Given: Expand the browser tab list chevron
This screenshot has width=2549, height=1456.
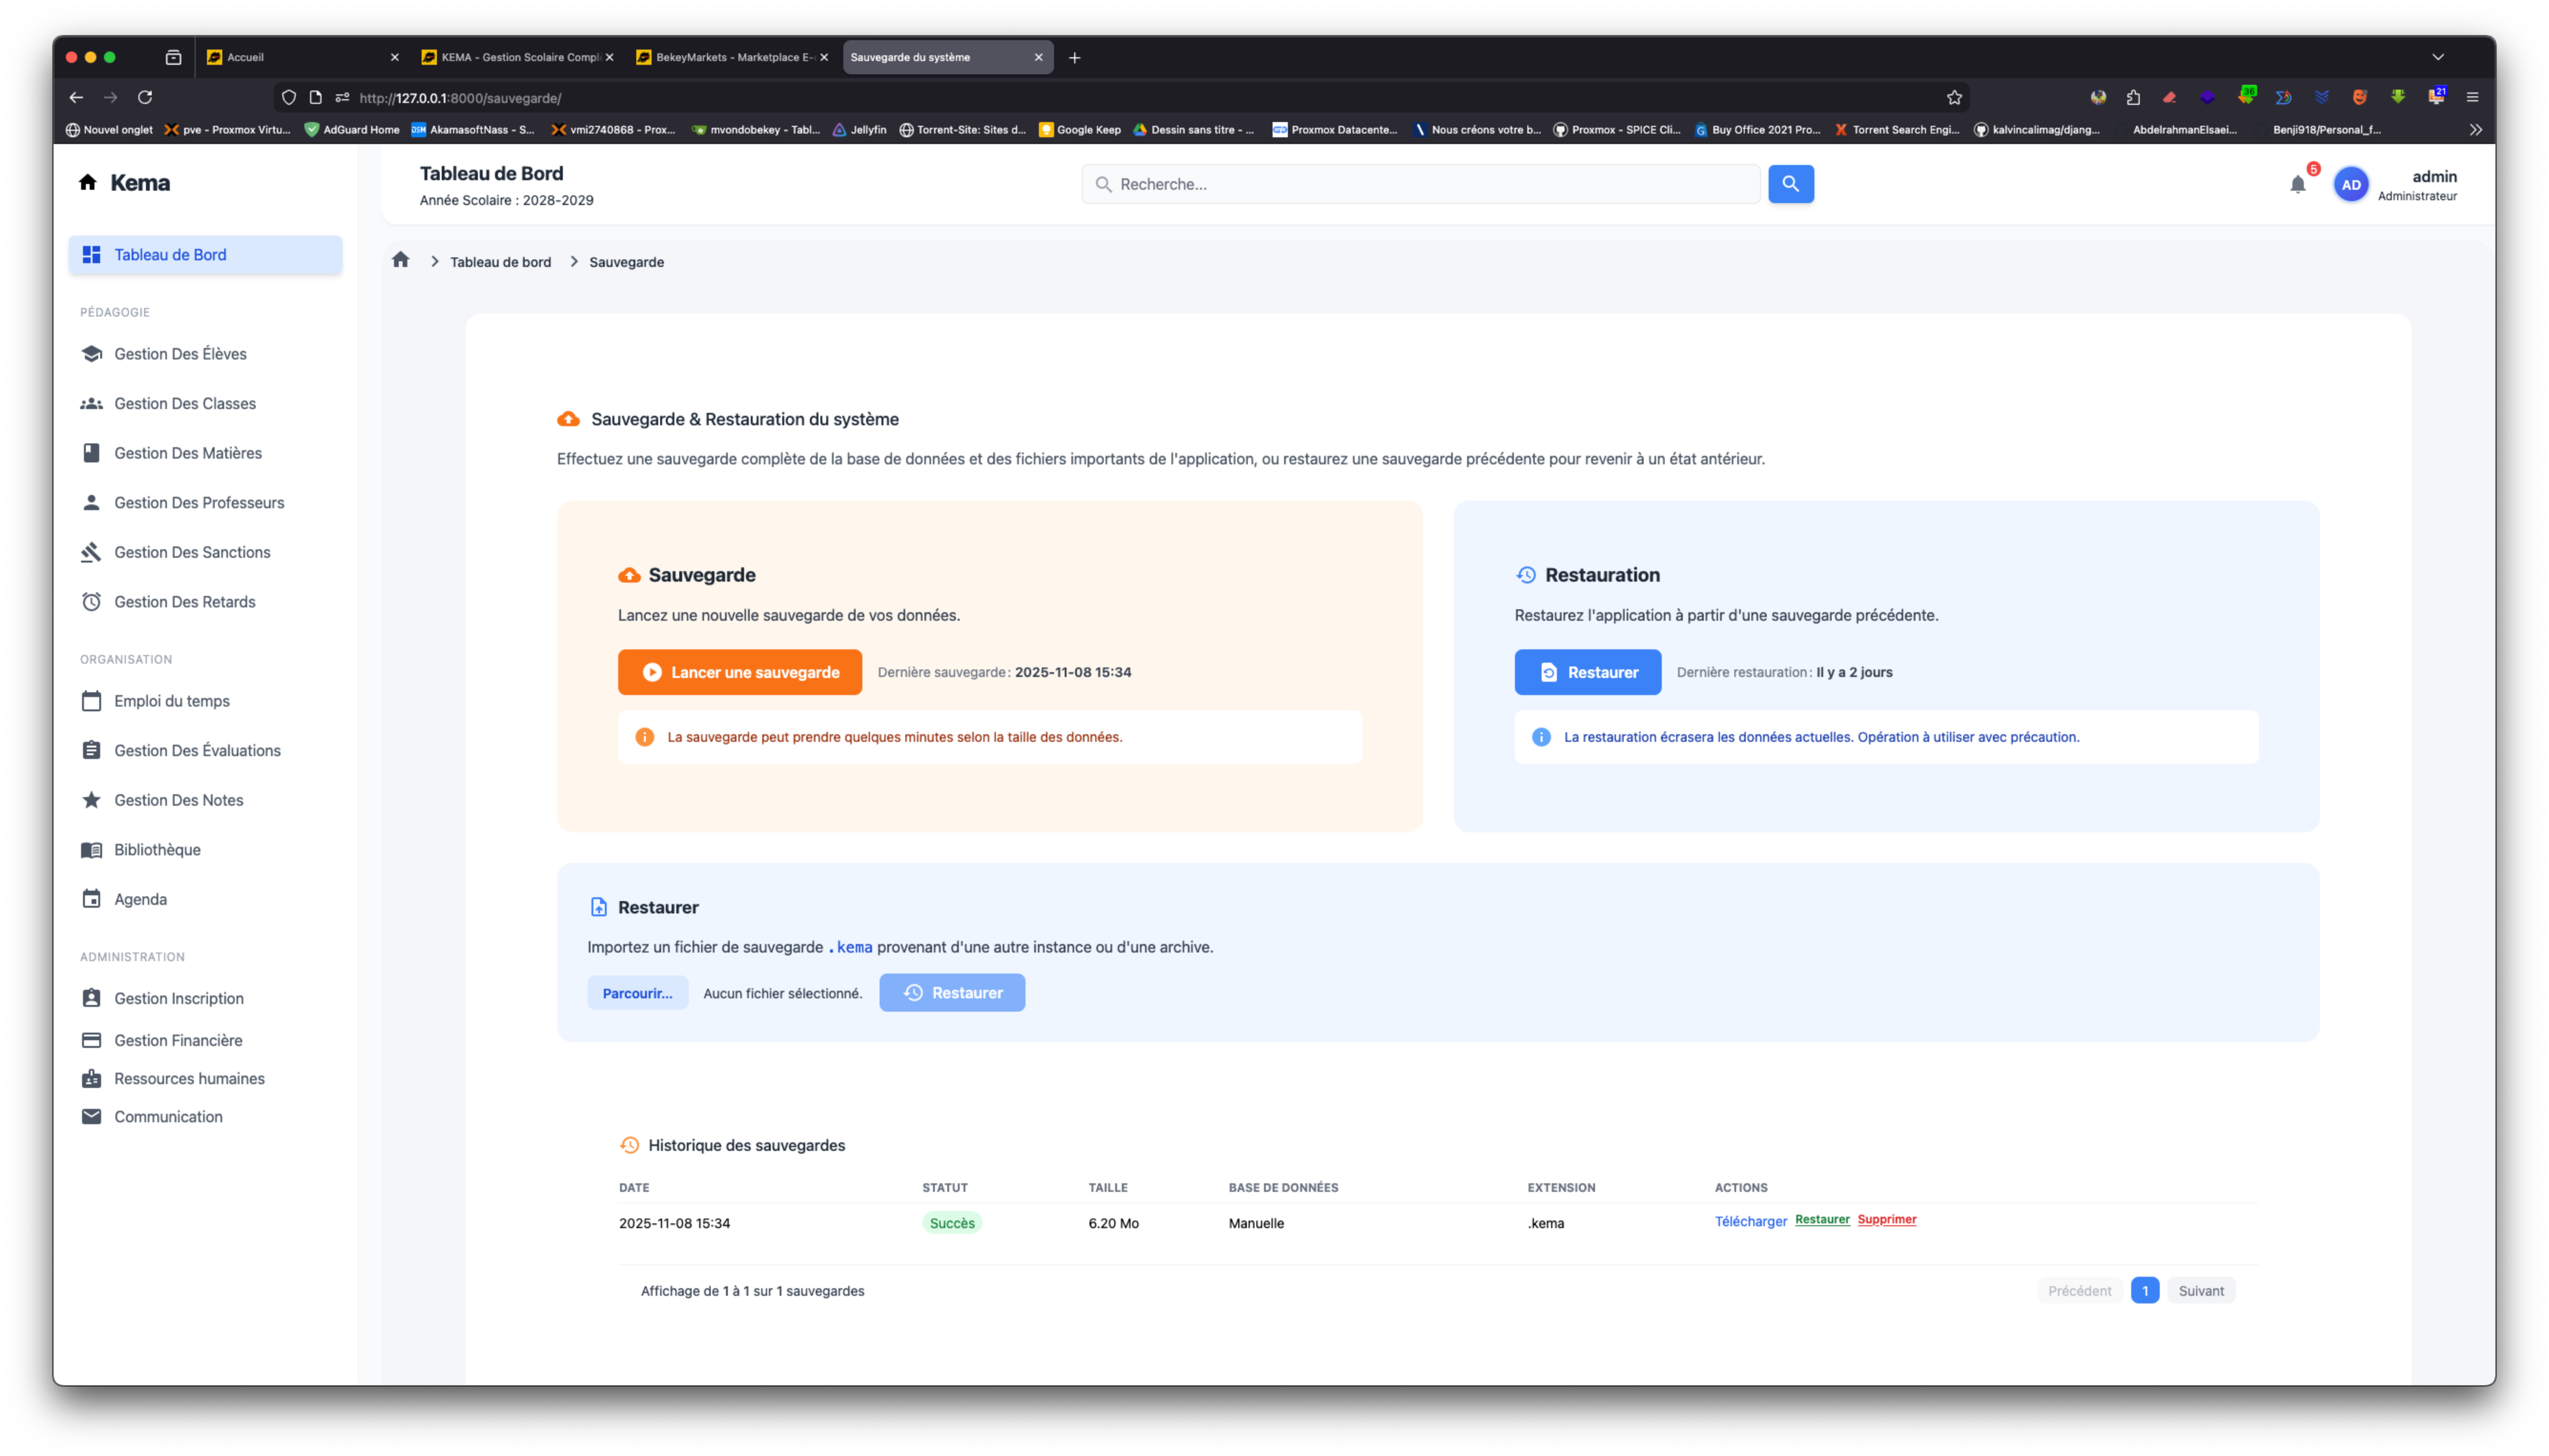Looking at the screenshot, I should pos(2437,57).
